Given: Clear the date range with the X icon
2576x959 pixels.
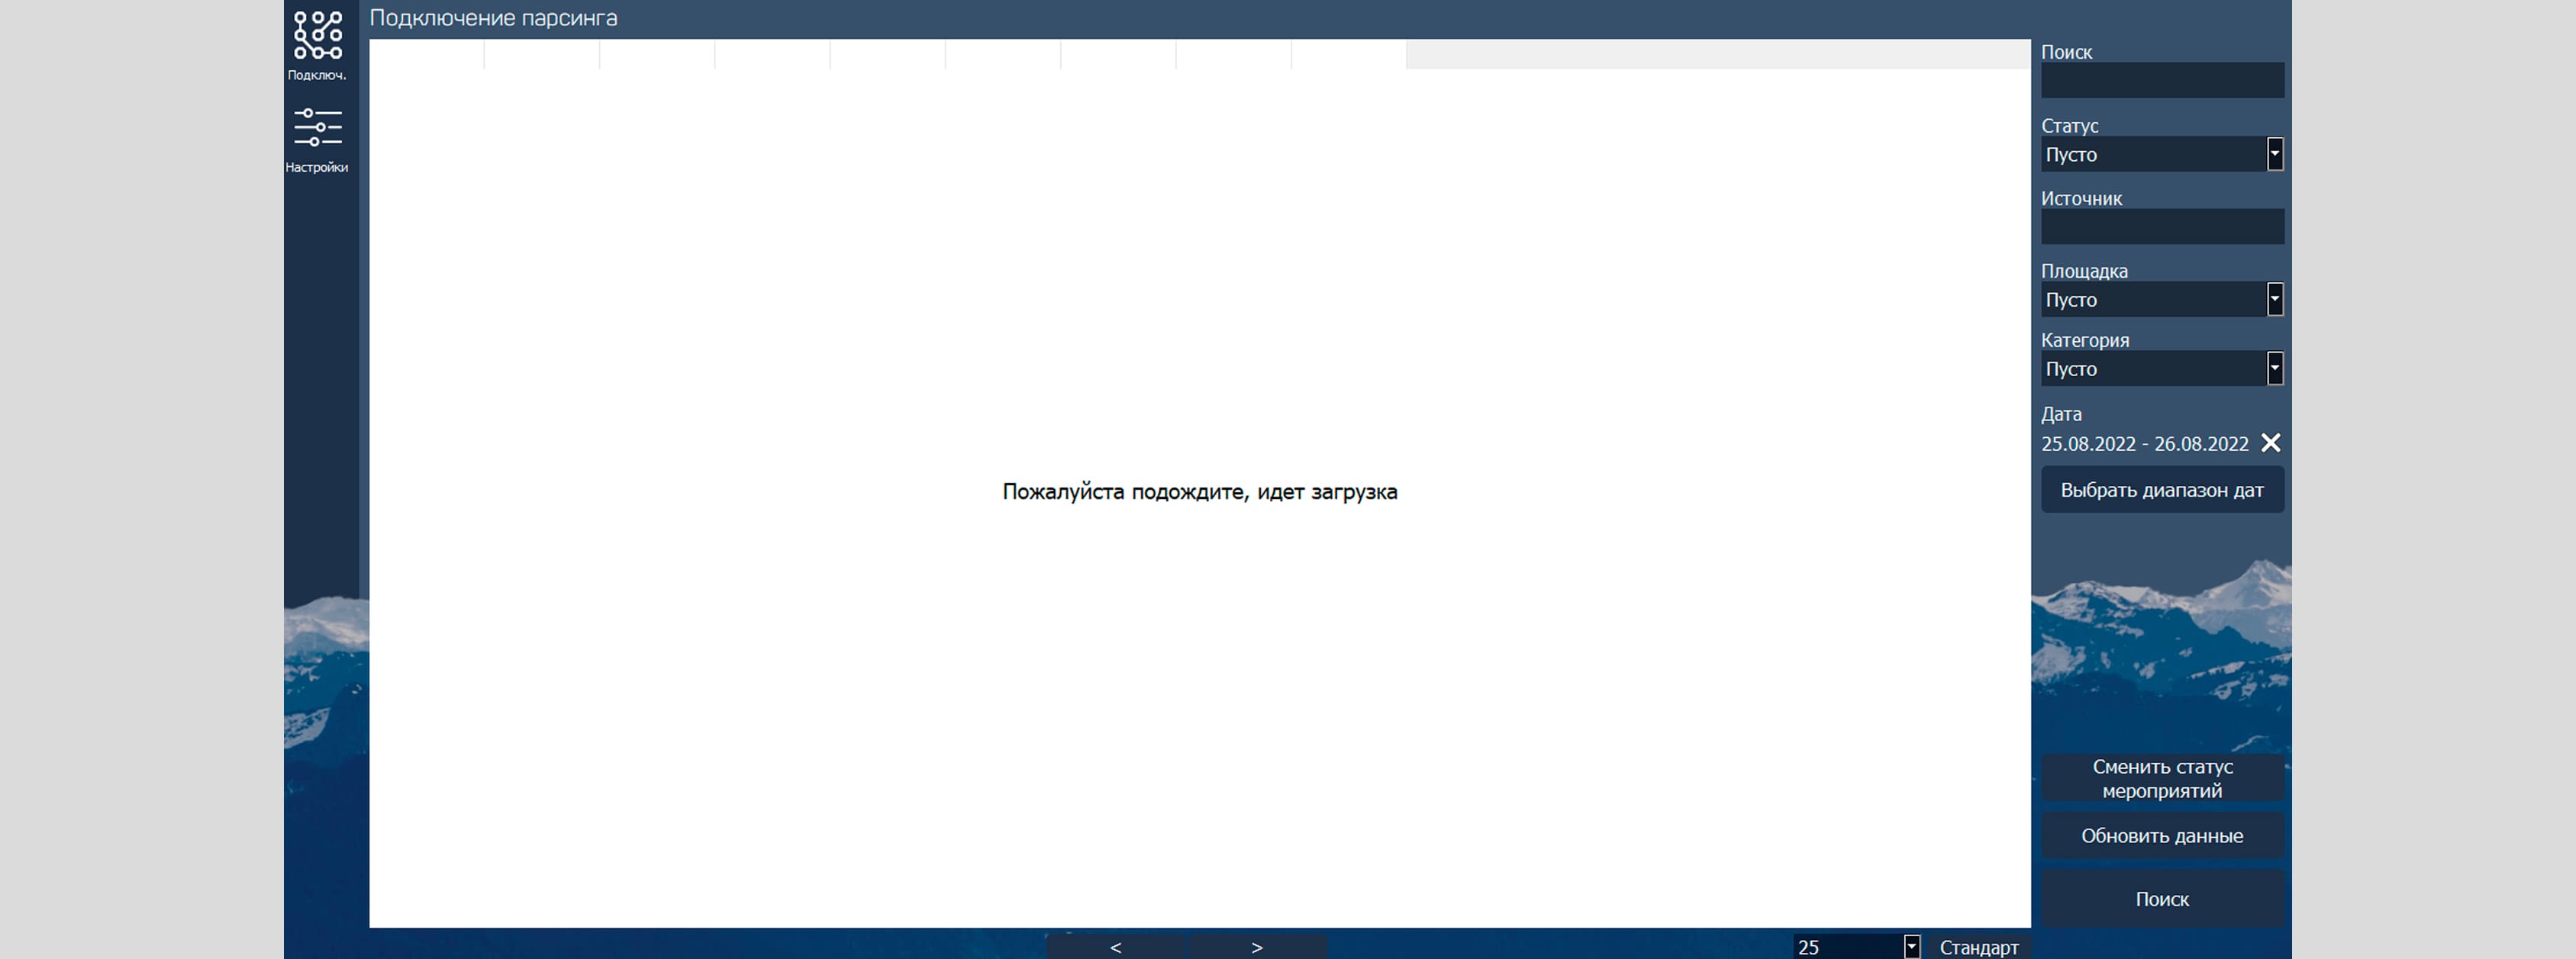Looking at the screenshot, I should coord(2271,443).
